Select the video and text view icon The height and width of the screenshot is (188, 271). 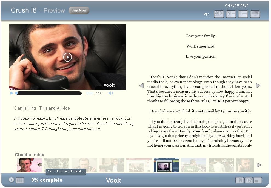[x=231, y=14]
